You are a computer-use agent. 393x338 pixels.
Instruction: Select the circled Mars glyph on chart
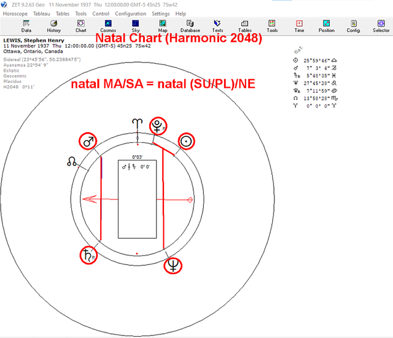click(x=88, y=141)
